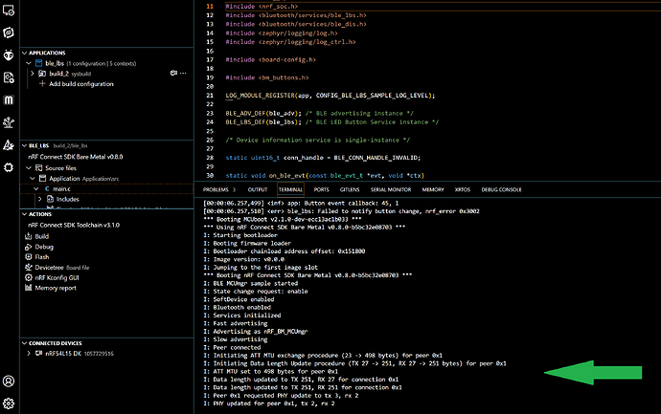This screenshot has height=414, width=661.
Task: Click the '#include <bm_buttons.h>' line
Action: (267, 77)
